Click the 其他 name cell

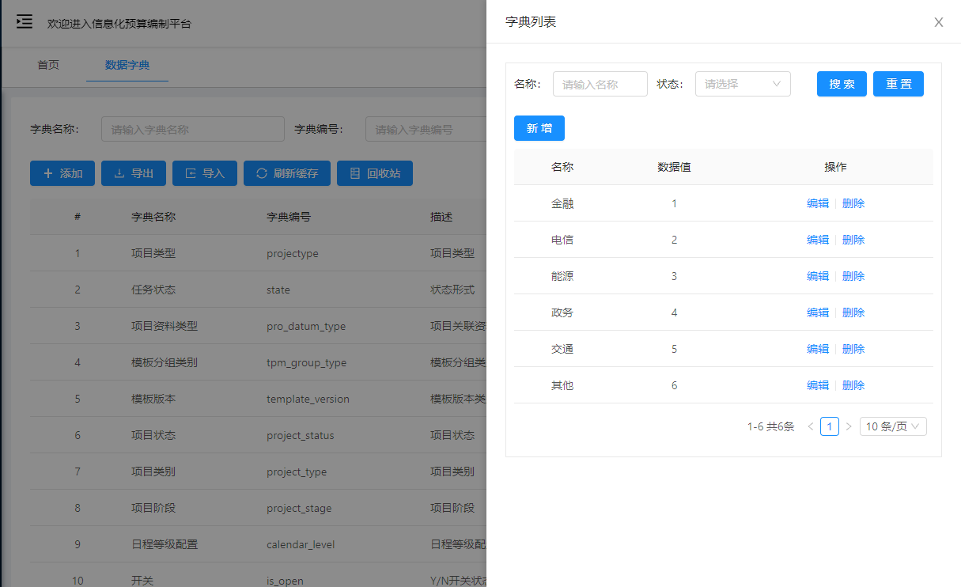pos(562,385)
